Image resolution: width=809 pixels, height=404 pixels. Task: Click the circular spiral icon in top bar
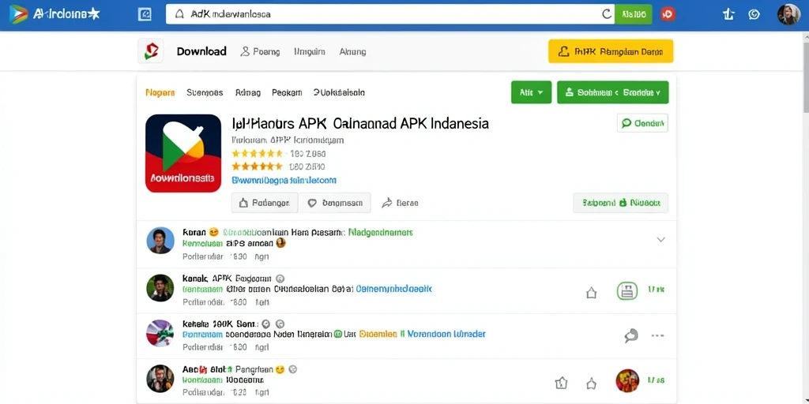754,14
